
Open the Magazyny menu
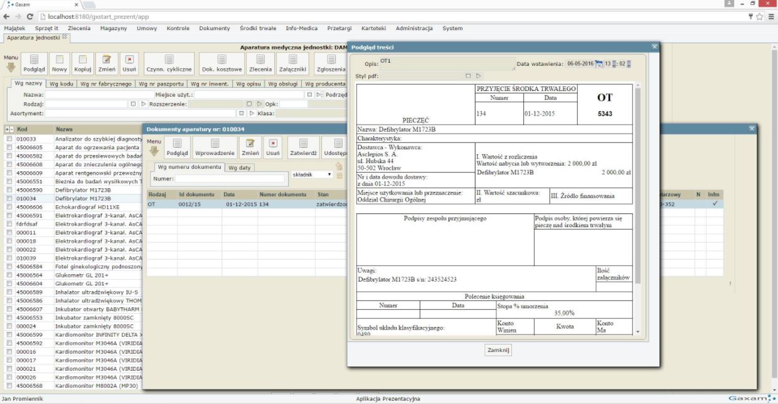pos(114,28)
